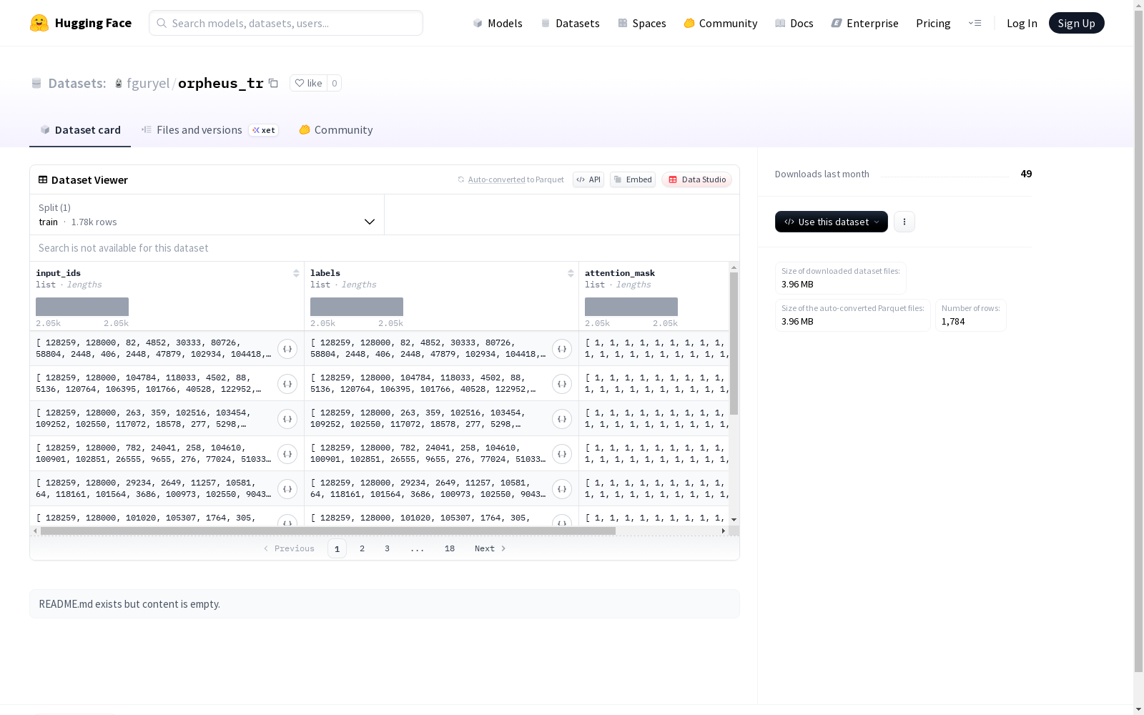Click the downloads last month value 49
The height and width of the screenshot is (715, 1144).
point(1026,174)
